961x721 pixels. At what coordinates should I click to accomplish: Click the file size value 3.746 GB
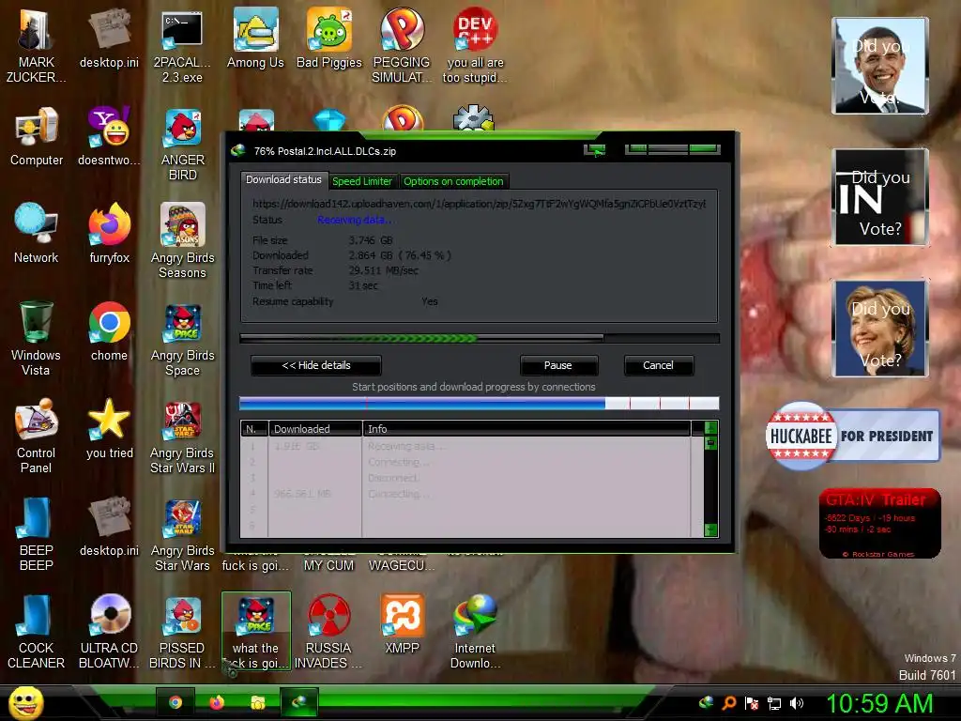click(x=371, y=240)
